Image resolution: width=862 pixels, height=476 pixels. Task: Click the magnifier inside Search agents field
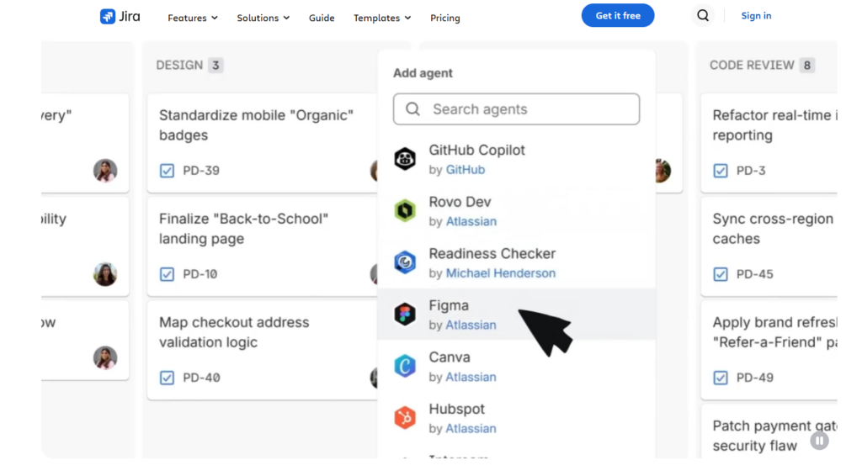[x=412, y=109]
